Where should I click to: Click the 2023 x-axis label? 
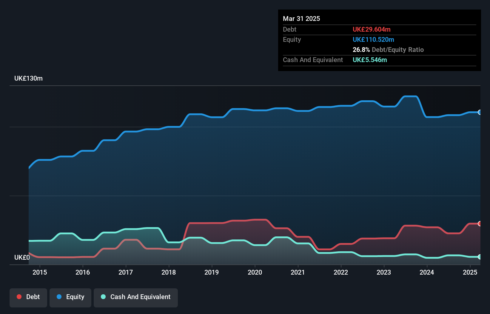click(384, 272)
